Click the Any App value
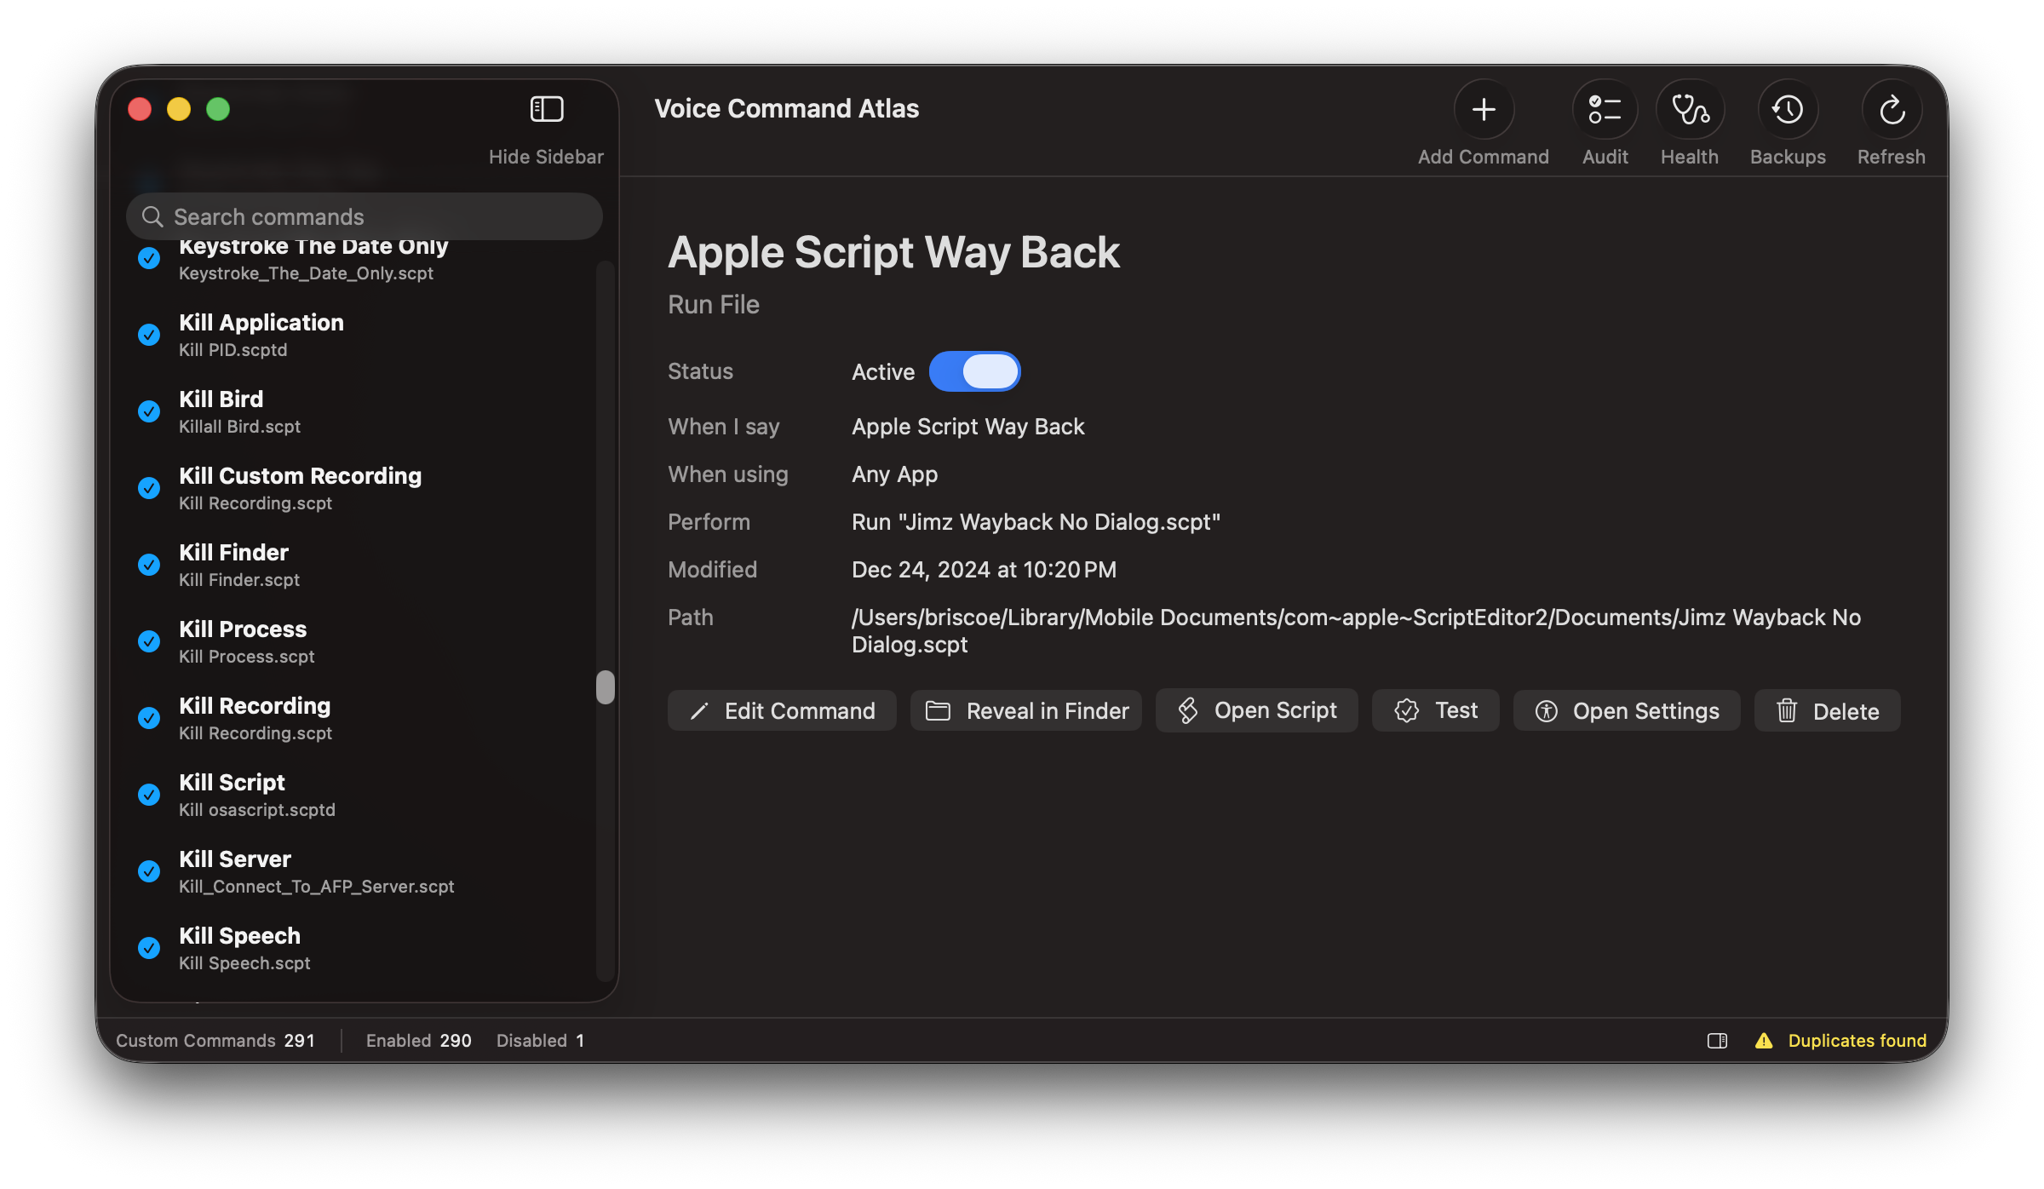The height and width of the screenshot is (1189, 2044). 894,474
